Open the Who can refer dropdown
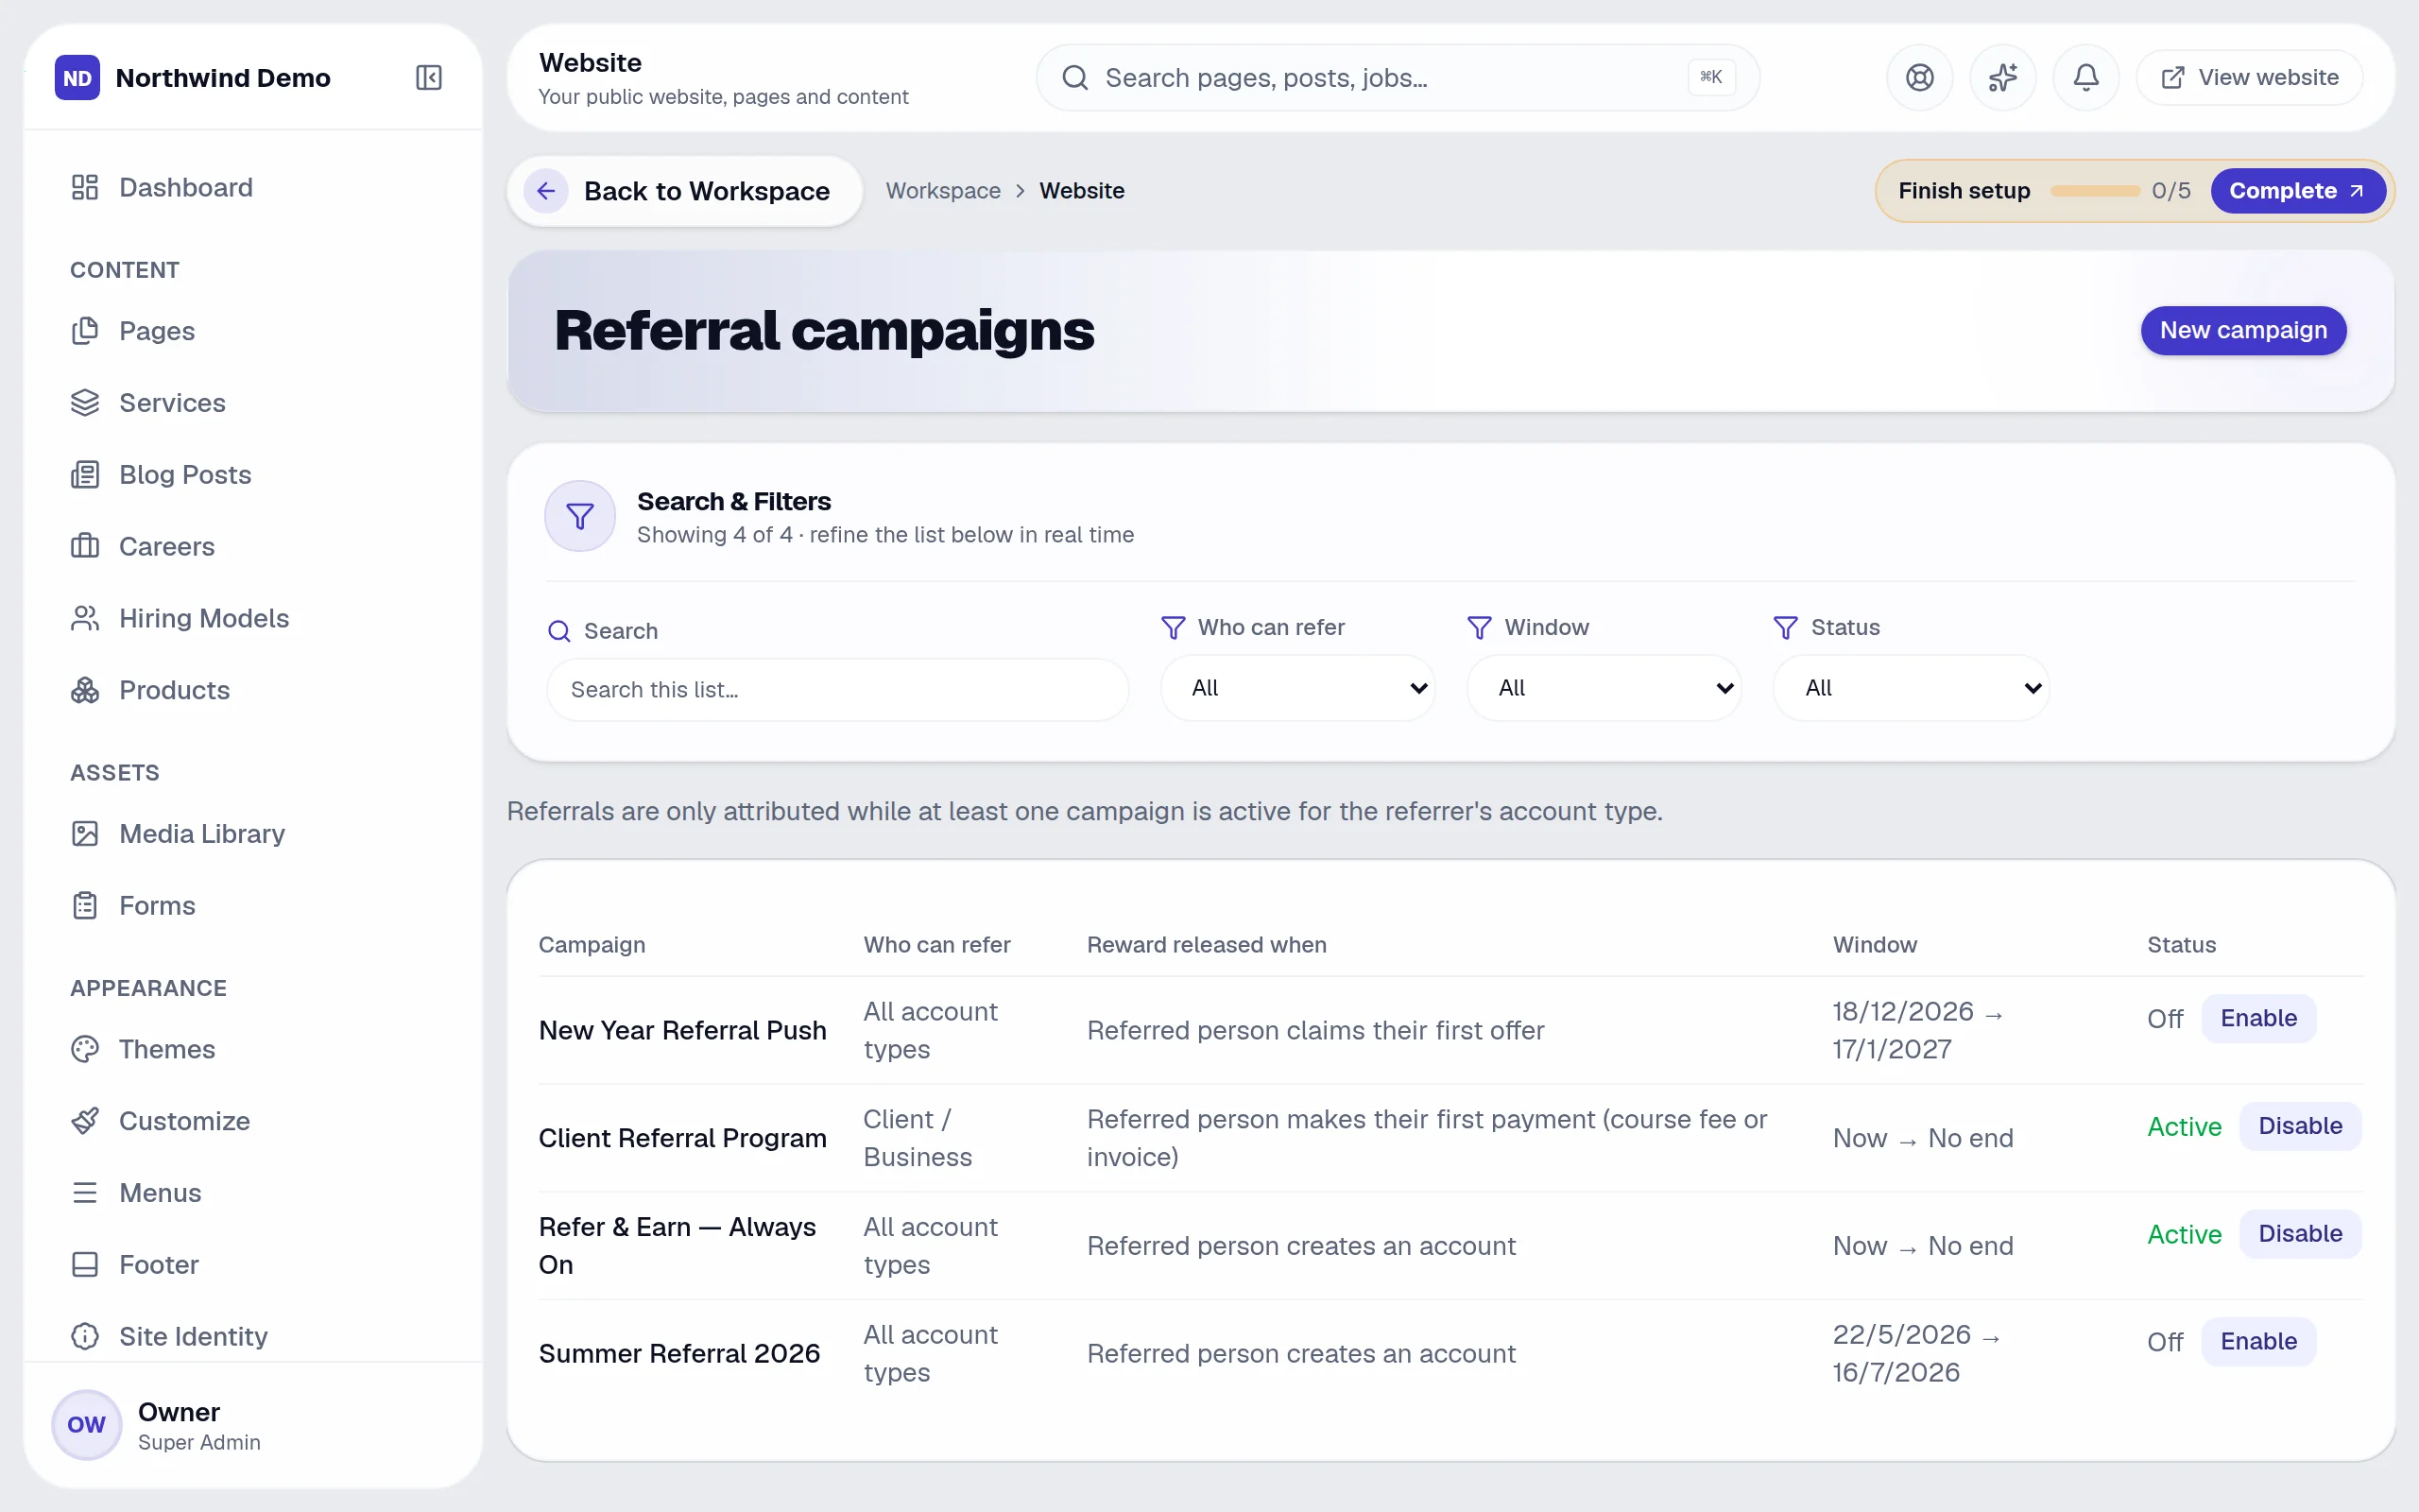Image resolution: width=2419 pixels, height=1512 pixels. coord(1297,688)
